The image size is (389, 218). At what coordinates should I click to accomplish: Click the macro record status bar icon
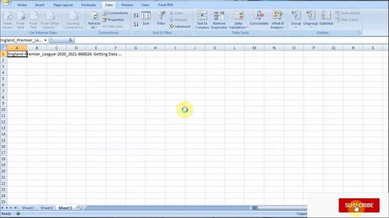coord(18,214)
